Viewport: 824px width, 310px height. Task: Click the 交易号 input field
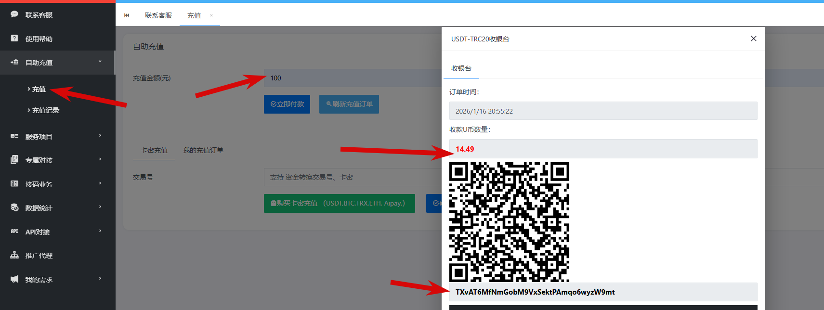coord(353,177)
